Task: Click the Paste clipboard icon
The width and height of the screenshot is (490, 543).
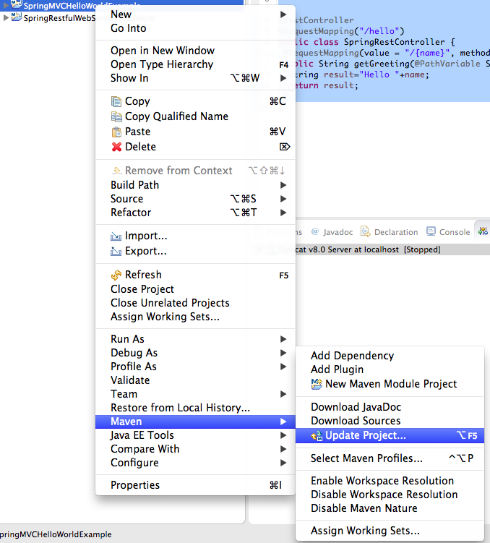Action: 116,132
